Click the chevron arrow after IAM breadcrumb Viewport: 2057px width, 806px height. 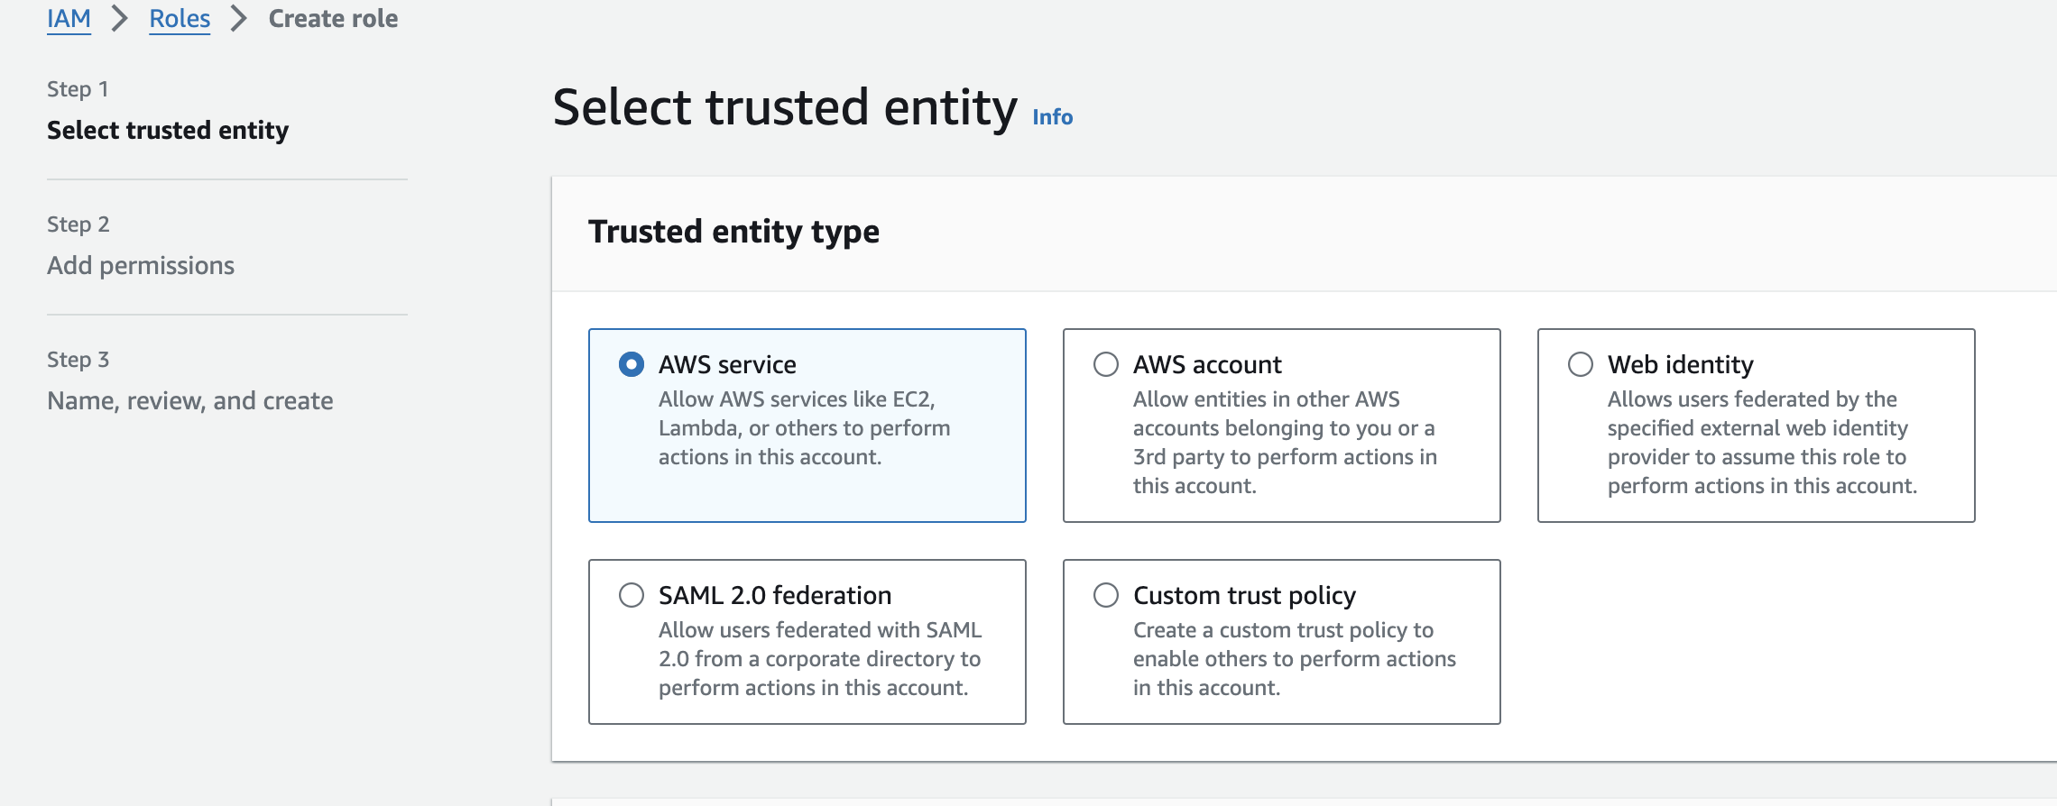pyautogui.click(x=120, y=19)
